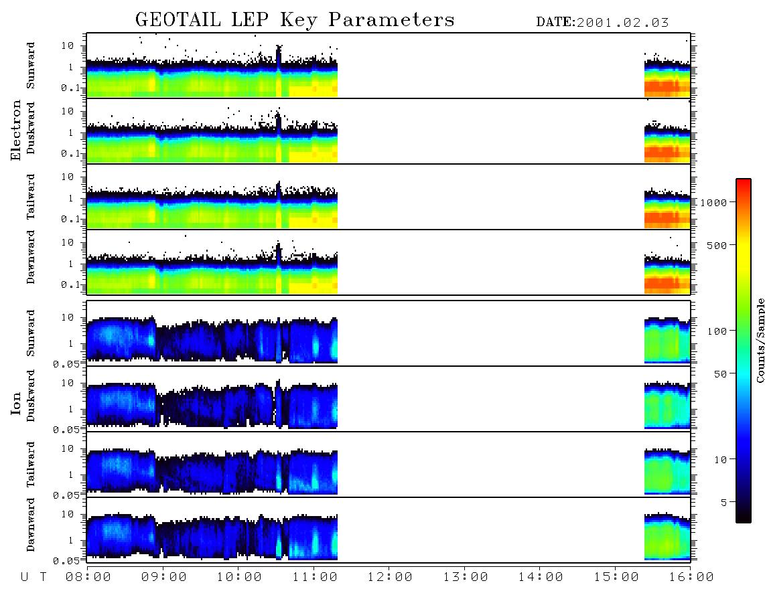Select the Ion Duskward axis label

point(31,396)
